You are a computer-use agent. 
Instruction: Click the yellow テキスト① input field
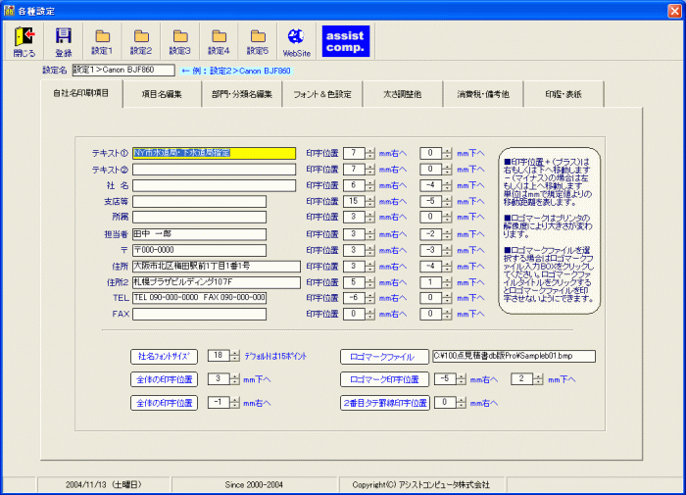pos(215,153)
